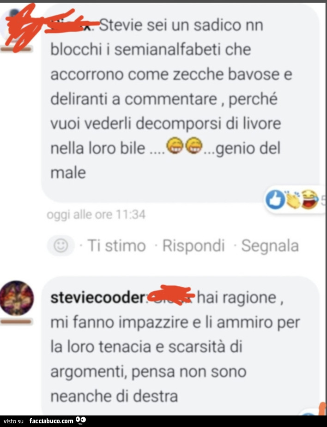Click the clapping hands reaction icon

click(292, 200)
